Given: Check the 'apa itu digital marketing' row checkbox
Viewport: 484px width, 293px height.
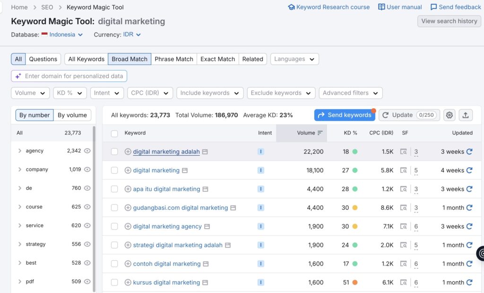Looking at the screenshot, I should tap(114, 189).
